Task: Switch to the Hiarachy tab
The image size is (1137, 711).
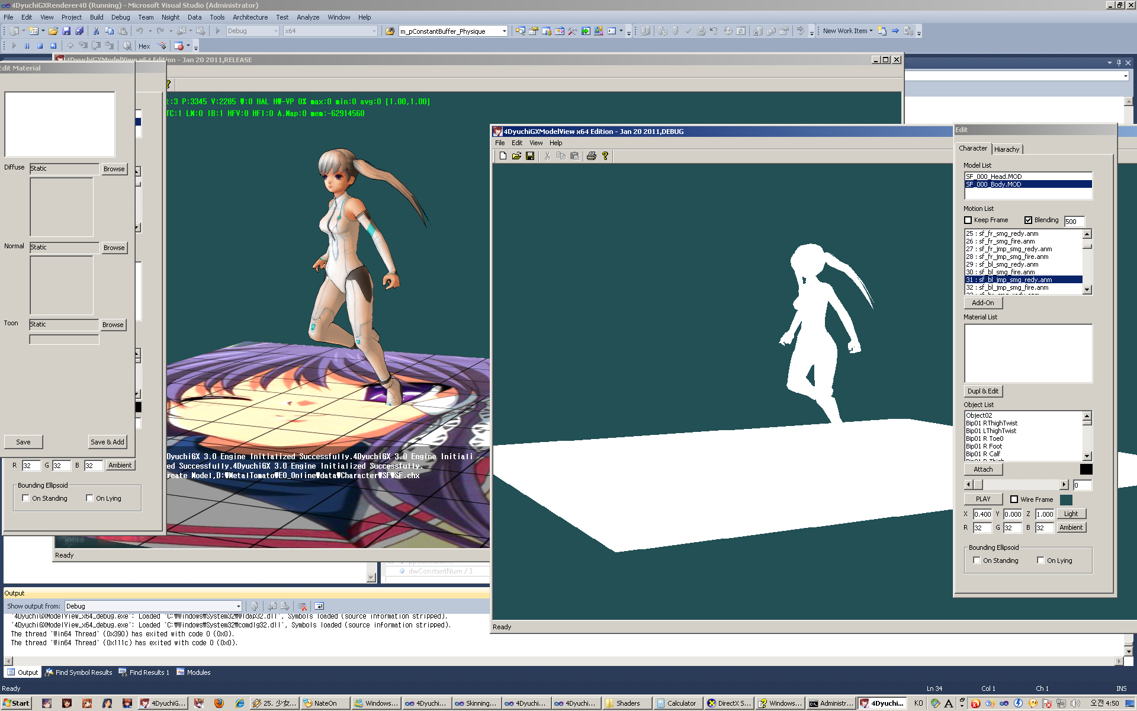Action: click(x=1007, y=149)
